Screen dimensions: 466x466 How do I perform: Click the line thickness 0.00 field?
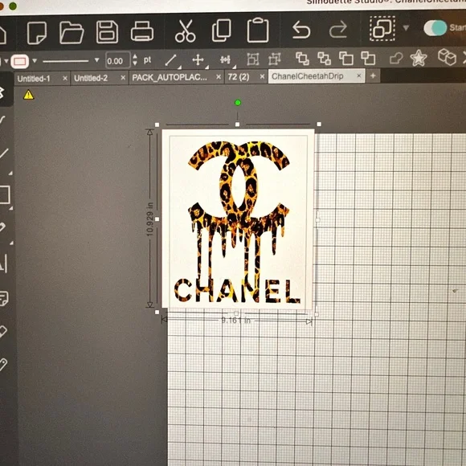point(117,60)
